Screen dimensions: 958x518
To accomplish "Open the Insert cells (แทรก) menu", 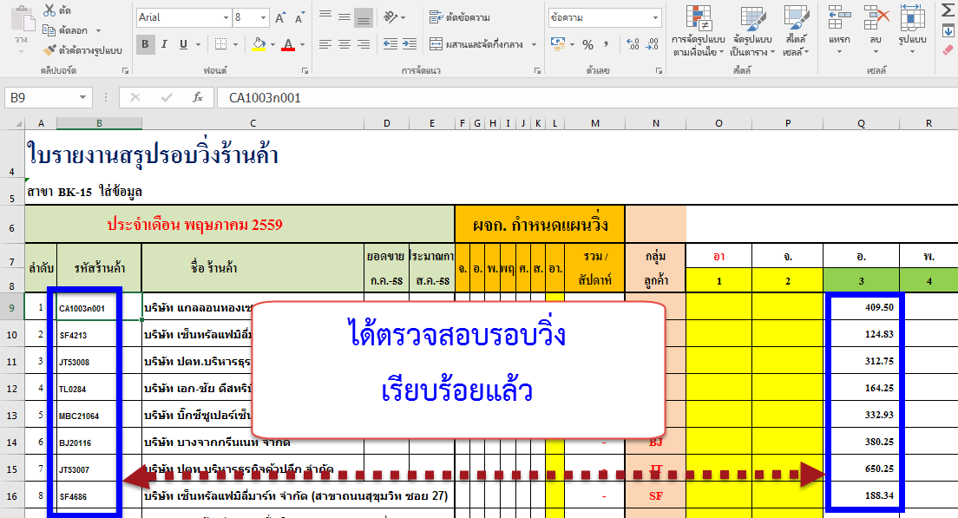I will [x=839, y=30].
